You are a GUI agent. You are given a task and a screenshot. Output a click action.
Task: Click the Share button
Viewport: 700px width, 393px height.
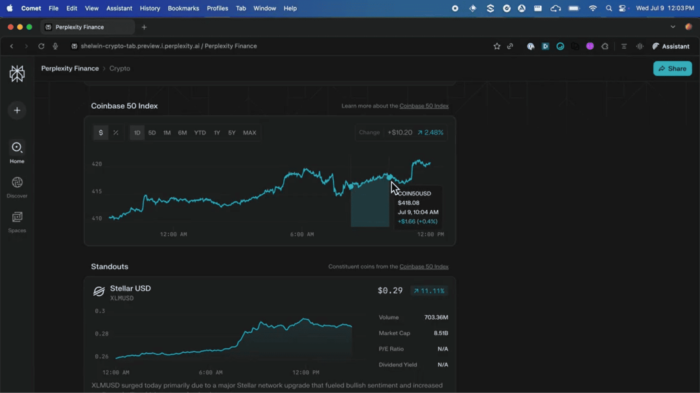pos(672,69)
